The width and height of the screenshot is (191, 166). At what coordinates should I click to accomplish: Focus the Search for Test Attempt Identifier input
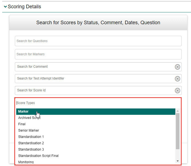[93, 78]
